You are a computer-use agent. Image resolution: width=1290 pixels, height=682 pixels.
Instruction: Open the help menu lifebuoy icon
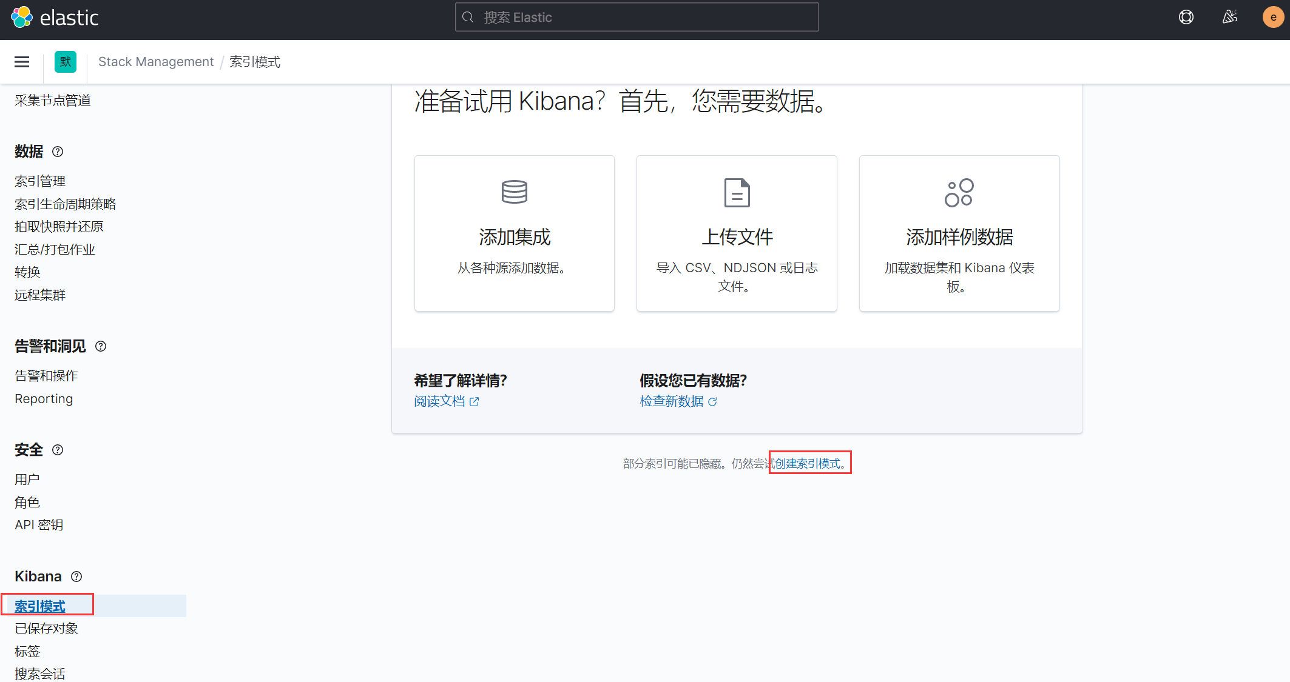(1186, 17)
